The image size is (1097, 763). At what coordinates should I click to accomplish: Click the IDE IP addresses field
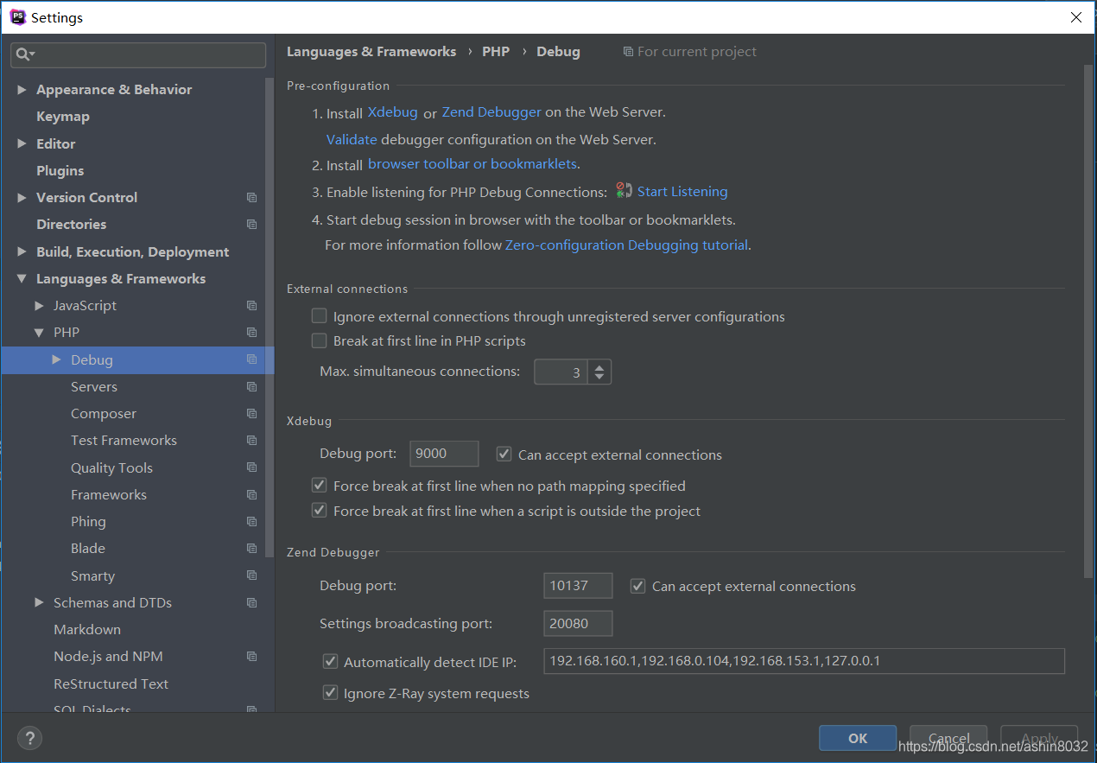[x=804, y=661]
